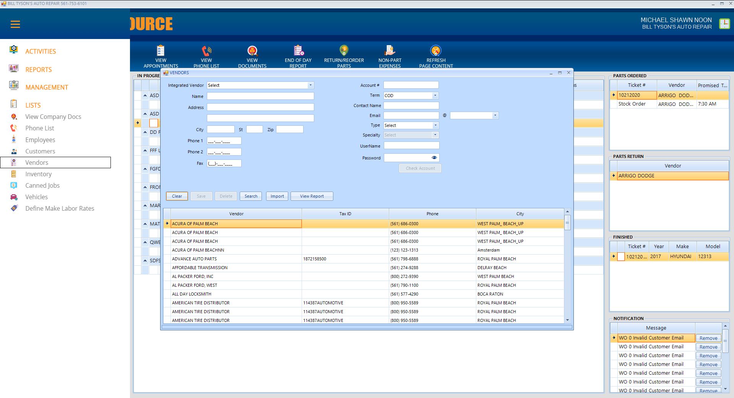The height and width of the screenshot is (398, 734).
Task: Open the hamburger menu icon
Action: (15, 24)
